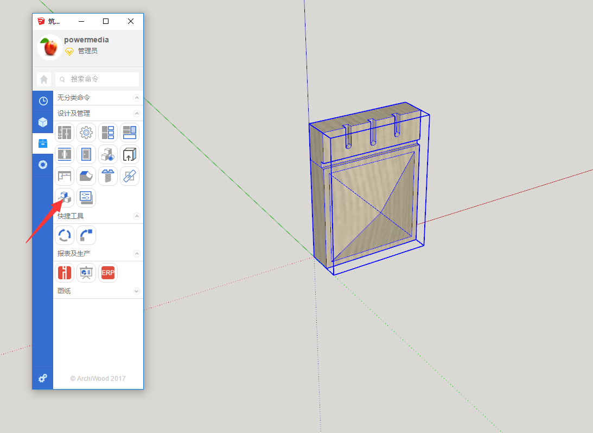Click the circular refresh arrows icon
The width and height of the screenshot is (593, 433).
tap(65, 235)
